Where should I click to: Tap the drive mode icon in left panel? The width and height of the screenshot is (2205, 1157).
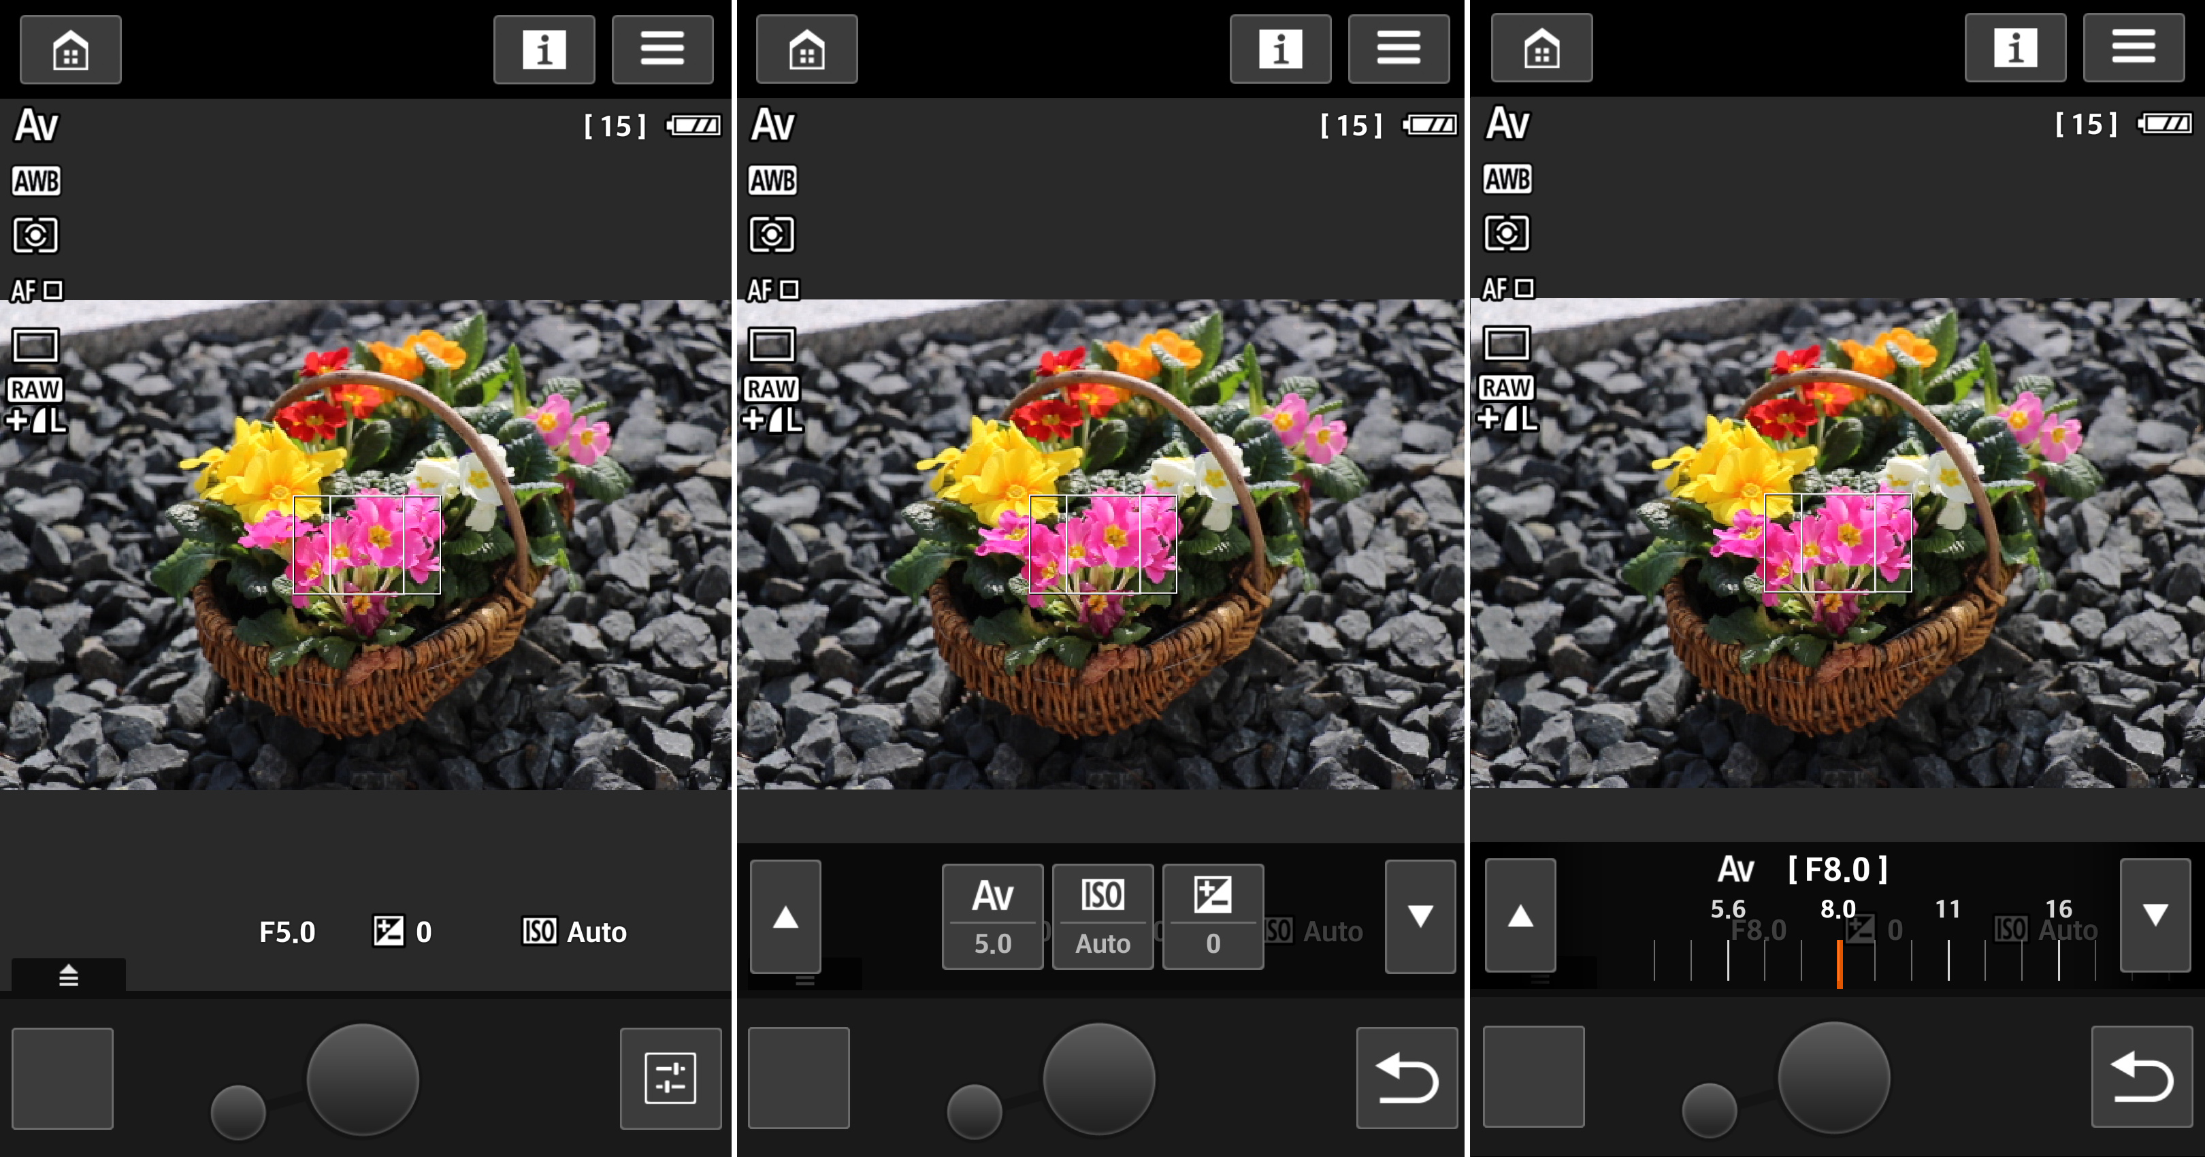pyautogui.click(x=35, y=346)
